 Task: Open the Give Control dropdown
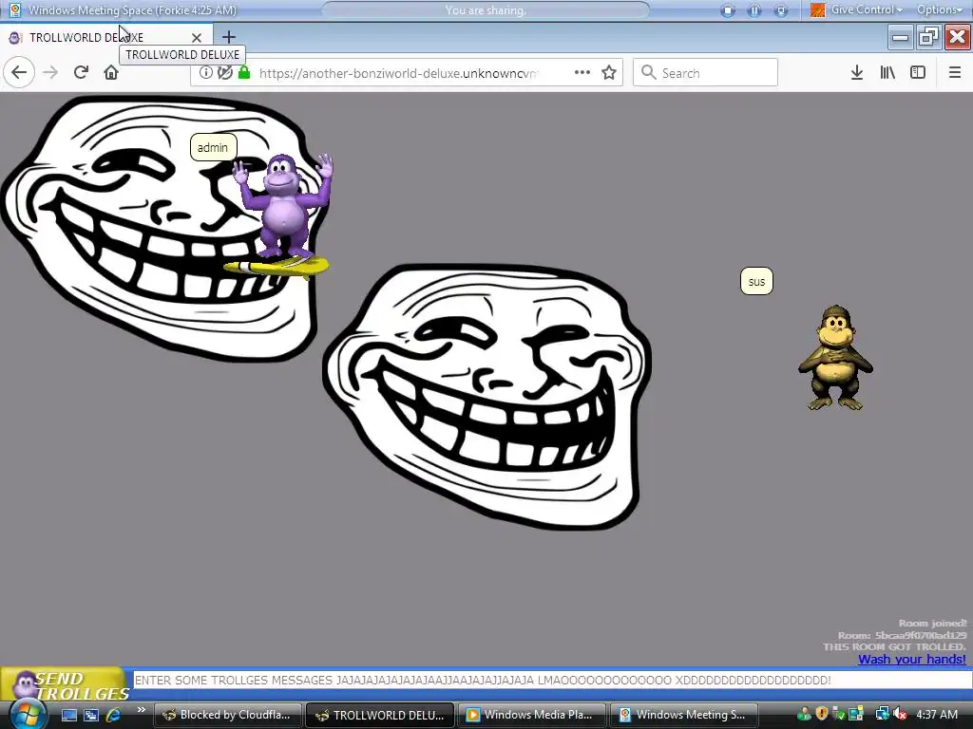tap(867, 9)
